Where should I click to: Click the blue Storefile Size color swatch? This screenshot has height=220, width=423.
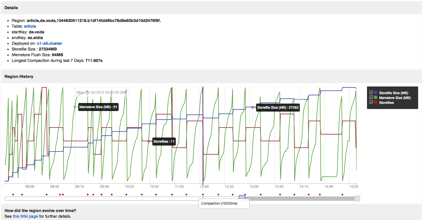pyautogui.click(x=376, y=93)
